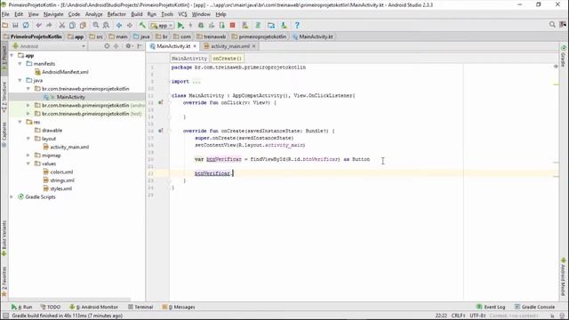
Task: Close the activity_main.xml editor tab
Action: 254,46
